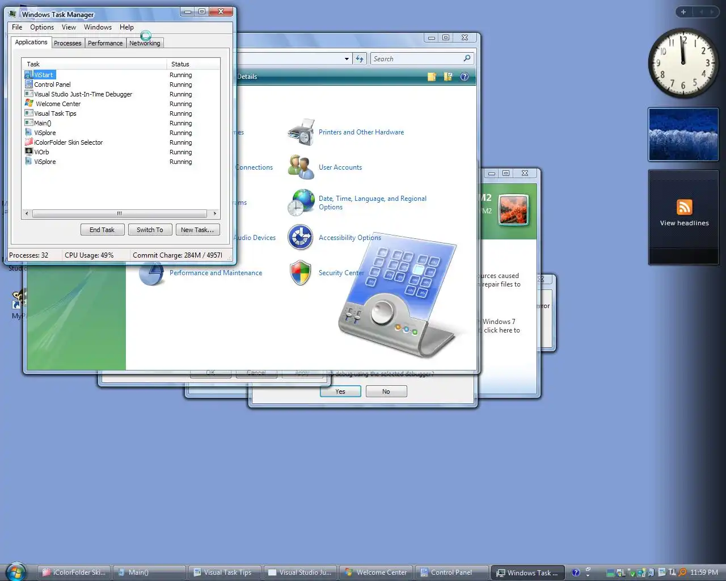This screenshot has height=581, width=726.
Task: Open the Performance and Maintenance link
Action: point(216,273)
